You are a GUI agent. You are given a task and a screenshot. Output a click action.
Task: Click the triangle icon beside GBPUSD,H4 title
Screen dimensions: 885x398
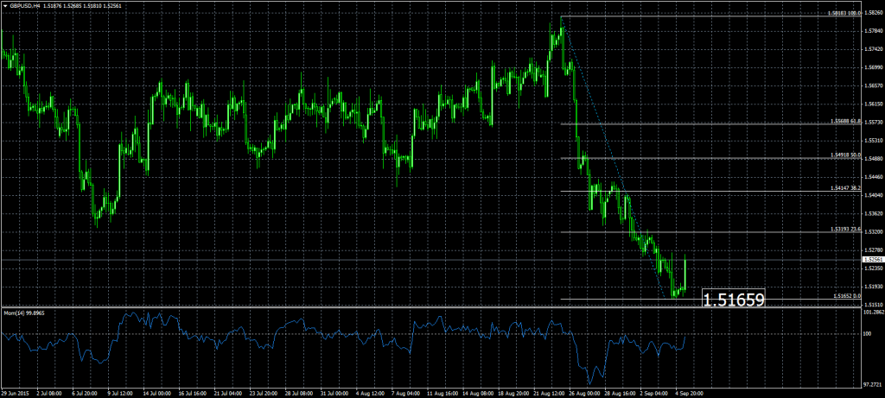click(4, 5)
